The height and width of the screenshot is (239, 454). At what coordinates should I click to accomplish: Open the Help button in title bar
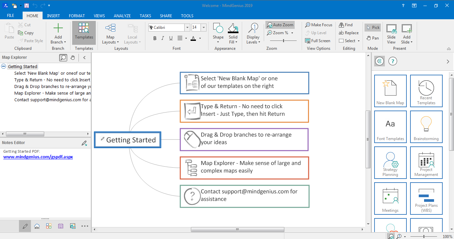[403, 6]
